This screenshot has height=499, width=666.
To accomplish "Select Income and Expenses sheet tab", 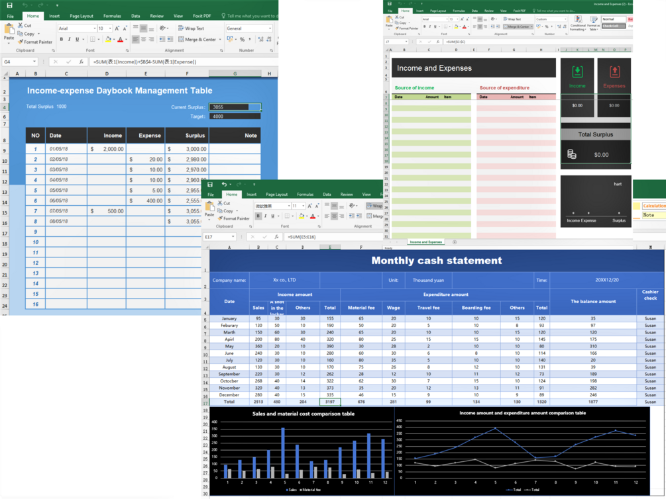I will click(426, 242).
